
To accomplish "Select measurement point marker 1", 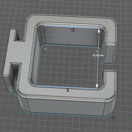I will [x=68, y=90].
